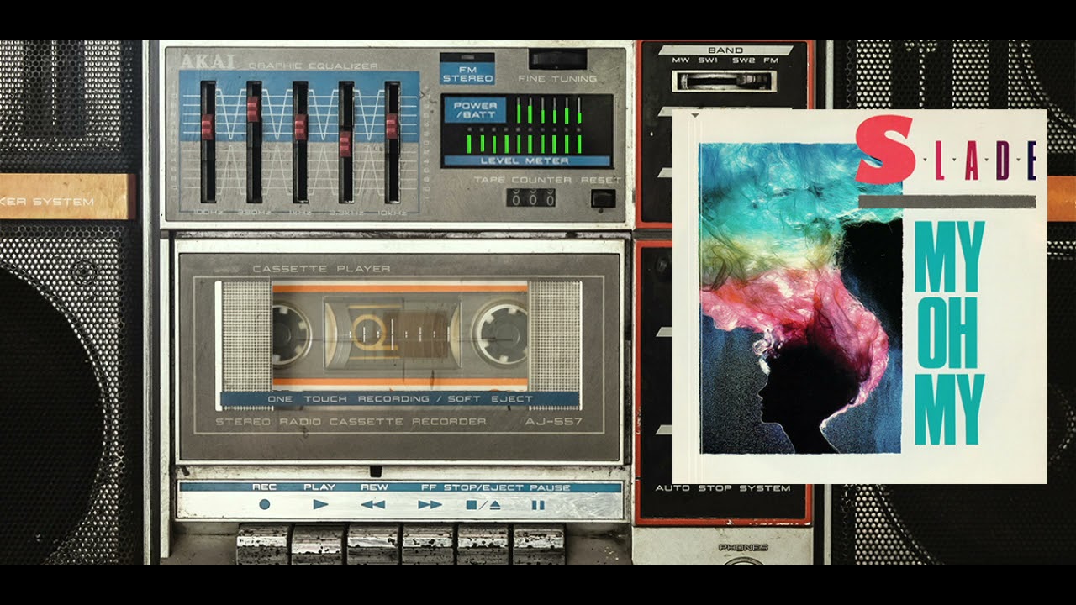Click the large red S letter
Viewport: 1076px width, 605px height.
point(884,150)
